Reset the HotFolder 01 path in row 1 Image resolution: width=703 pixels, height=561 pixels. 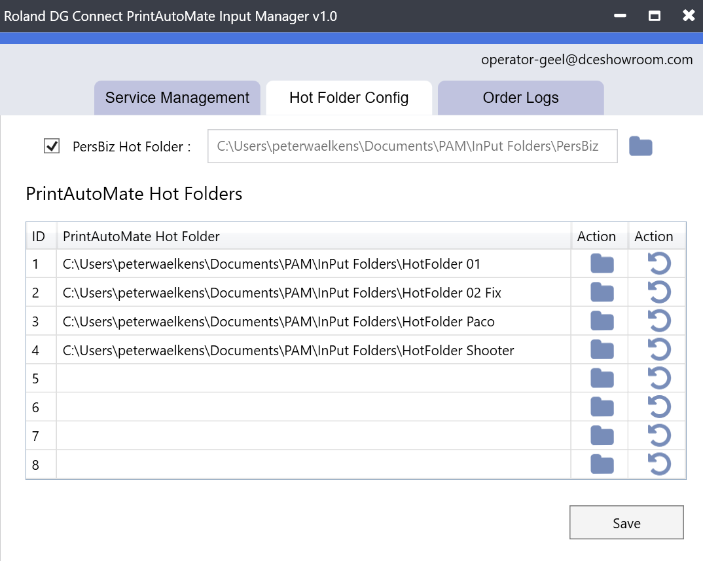click(659, 263)
